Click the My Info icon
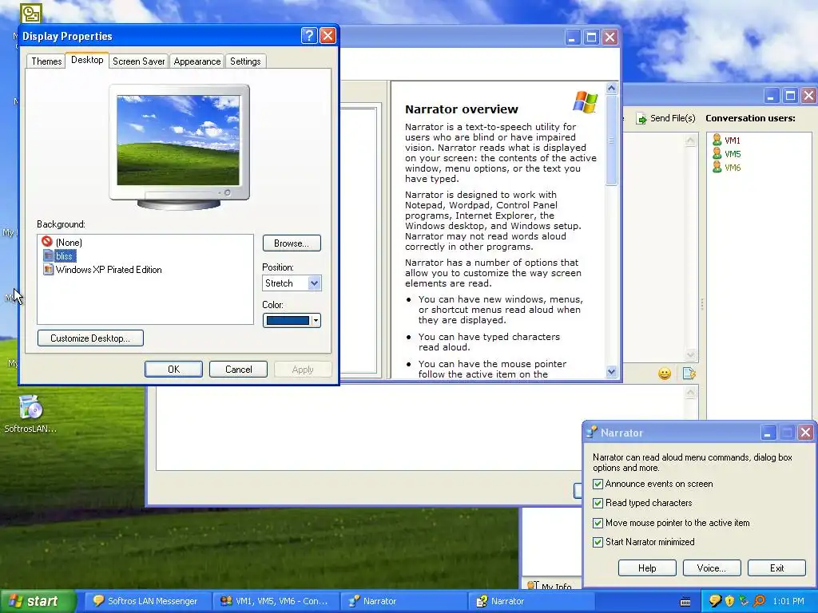The height and width of the screenshot is (613, 818). point(533,585)
